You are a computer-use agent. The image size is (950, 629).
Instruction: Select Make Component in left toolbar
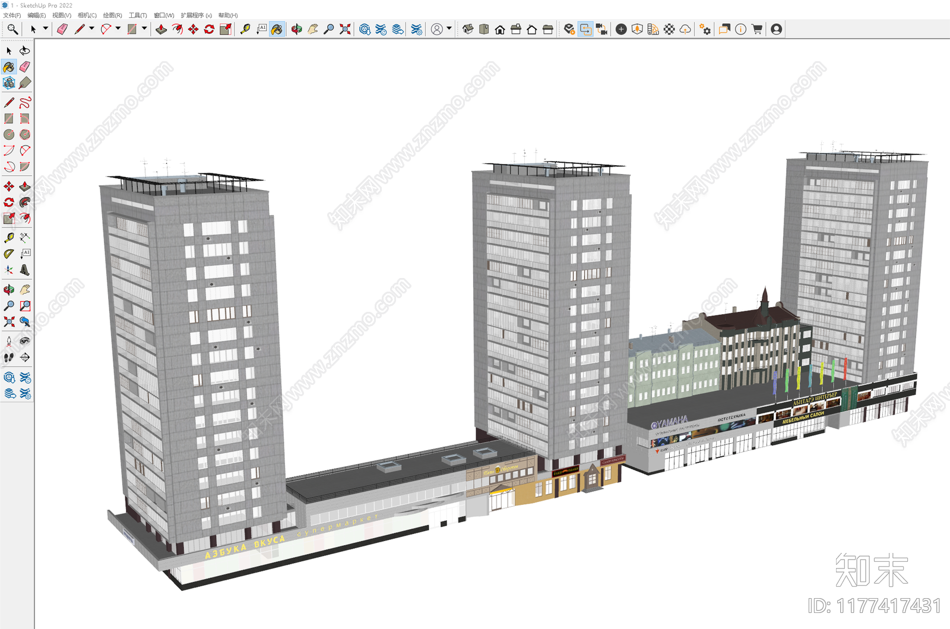click(9, 83)
